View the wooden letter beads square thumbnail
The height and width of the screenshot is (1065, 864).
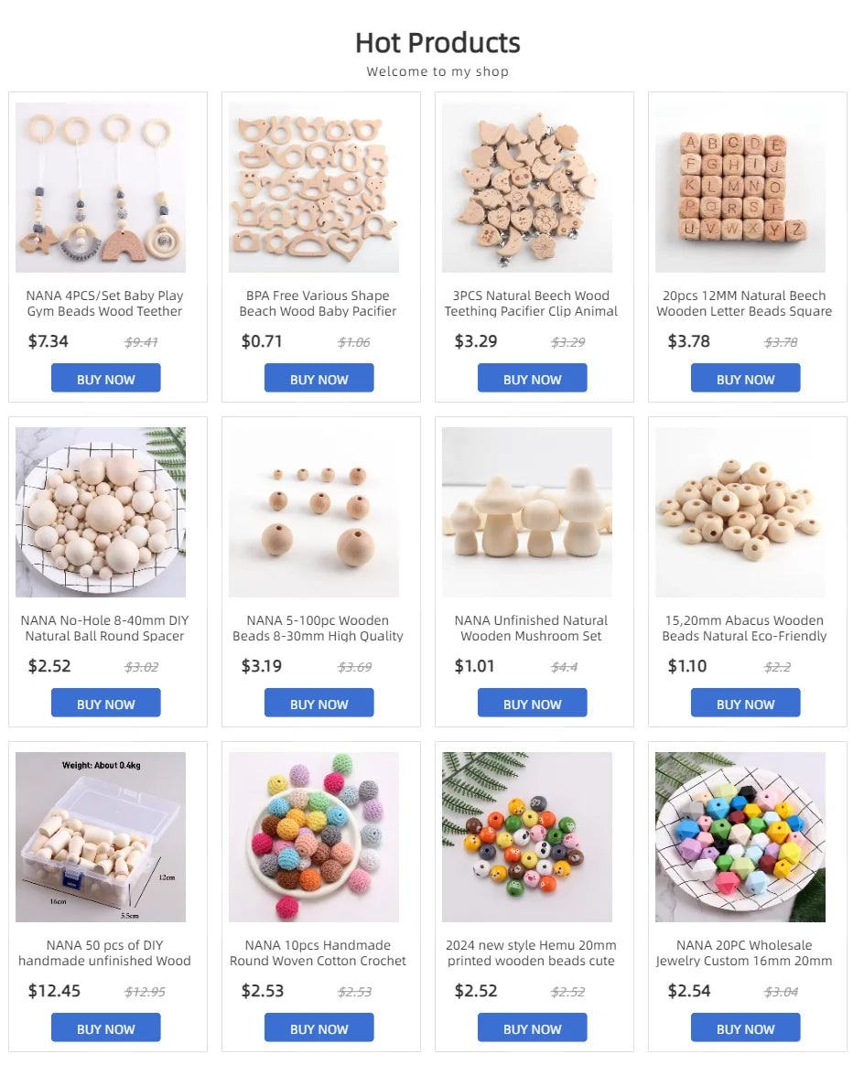click(x=740, y=188)
